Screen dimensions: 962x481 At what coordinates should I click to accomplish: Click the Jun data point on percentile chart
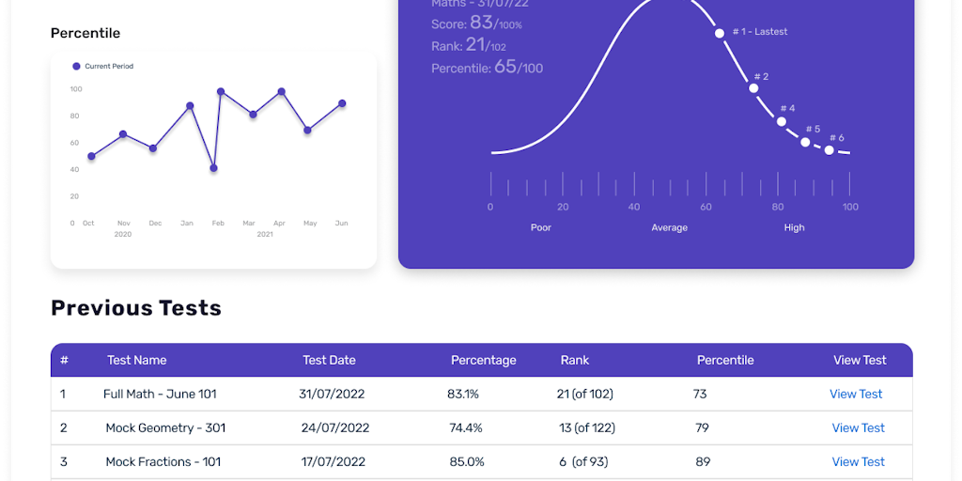[342, 103]
